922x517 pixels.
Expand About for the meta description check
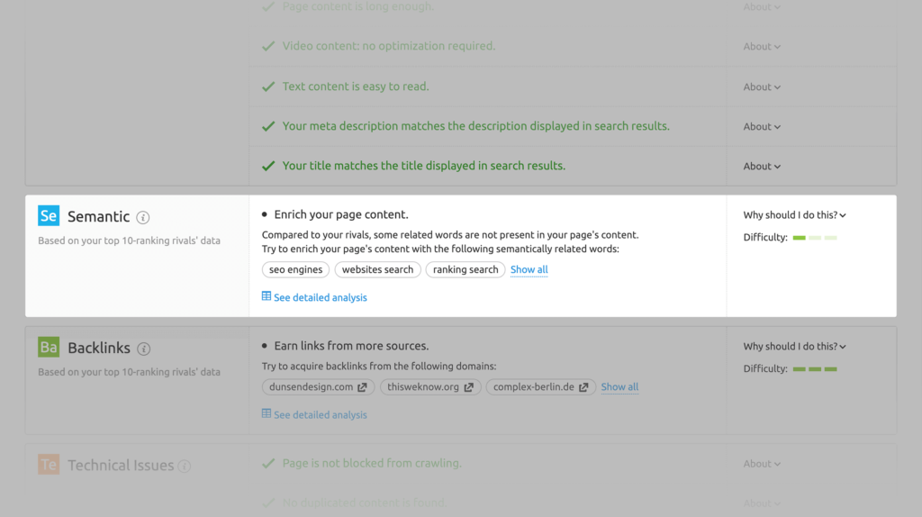[x=762, y=127]
